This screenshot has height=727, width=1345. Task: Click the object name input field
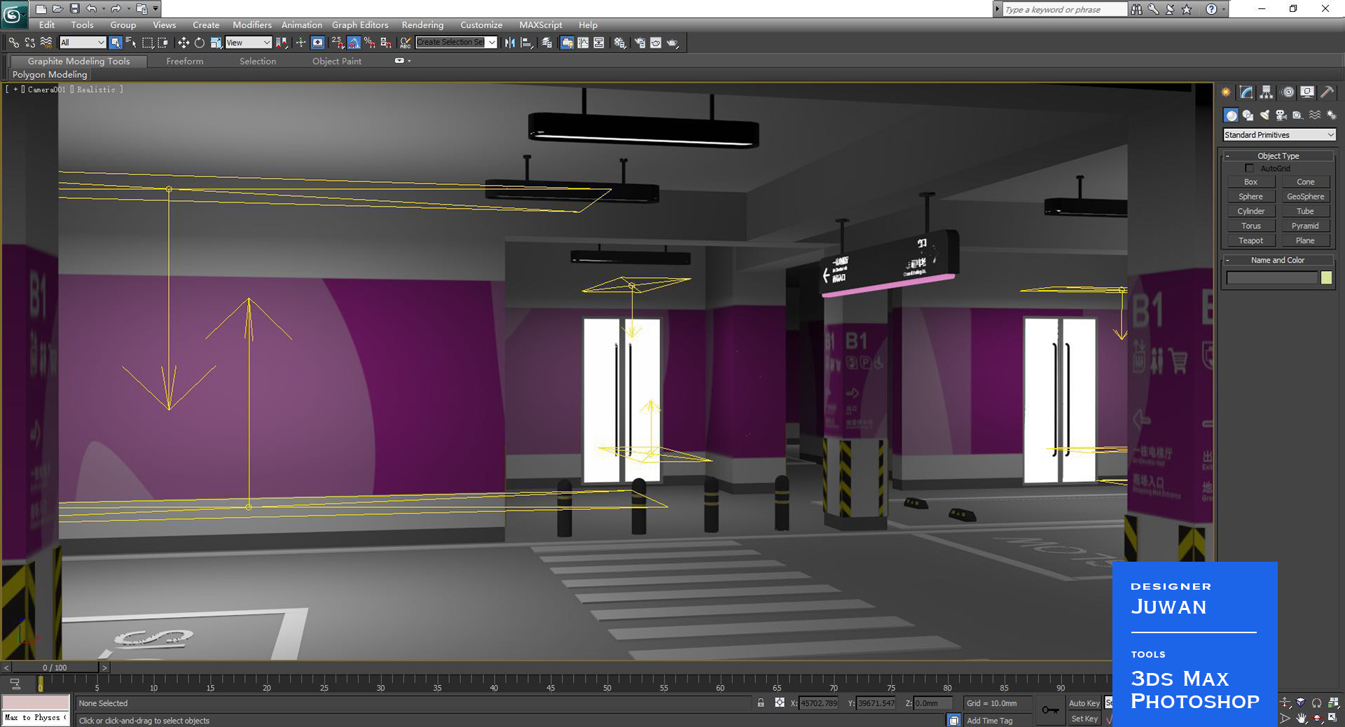click(x=1271, y=278)
